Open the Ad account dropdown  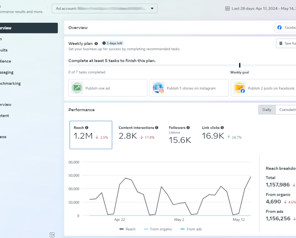(x=104, y=8)
